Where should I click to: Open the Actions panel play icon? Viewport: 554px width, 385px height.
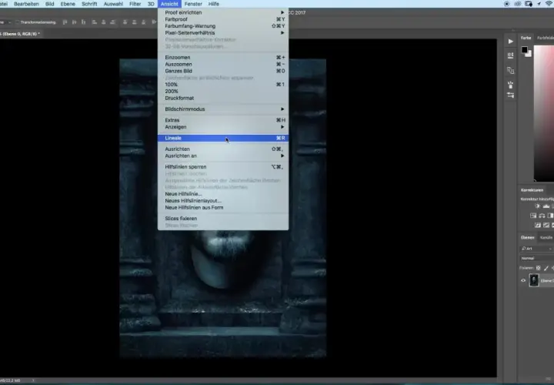coord(511,42)
